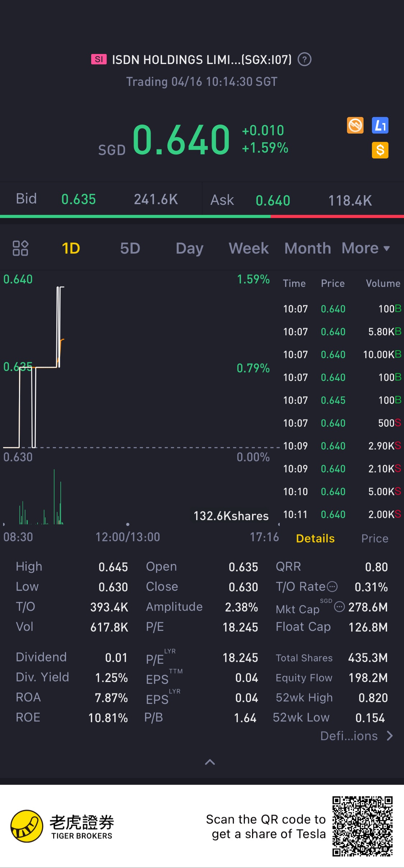Image resolution: width=404 pixels, height=868 pixels.
Task: Switch to the Price distribution tab
Action: click(x=375, y=538)
